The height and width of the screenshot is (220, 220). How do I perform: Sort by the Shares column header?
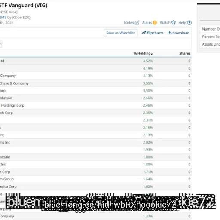(185, 53)
